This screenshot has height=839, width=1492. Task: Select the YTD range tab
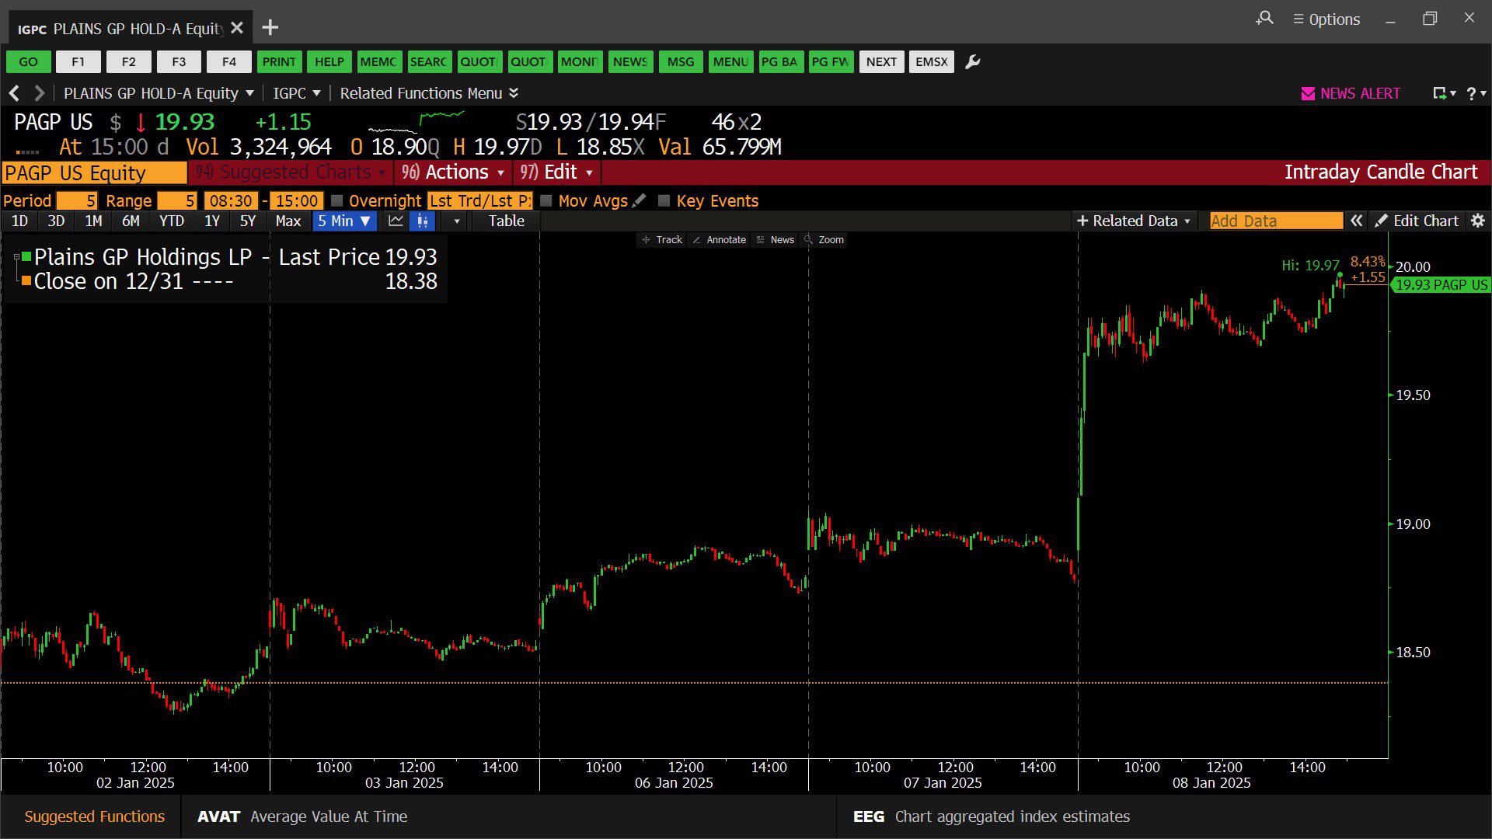tap(171, 221)
